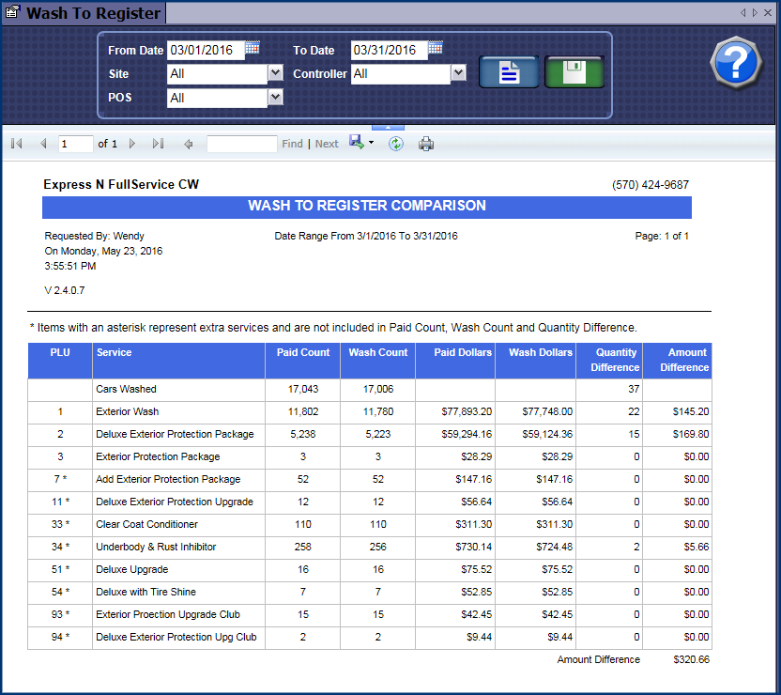781x695 pixels.
Task: Collapse the parameter panel with the arrow handle
Action: coord(389,126)
